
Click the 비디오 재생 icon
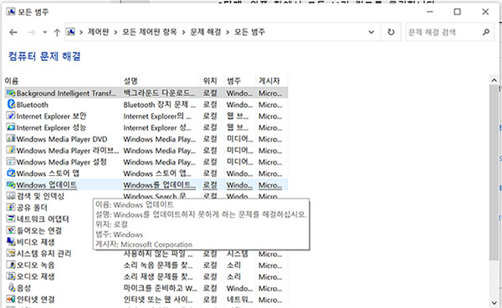point(11,242)
